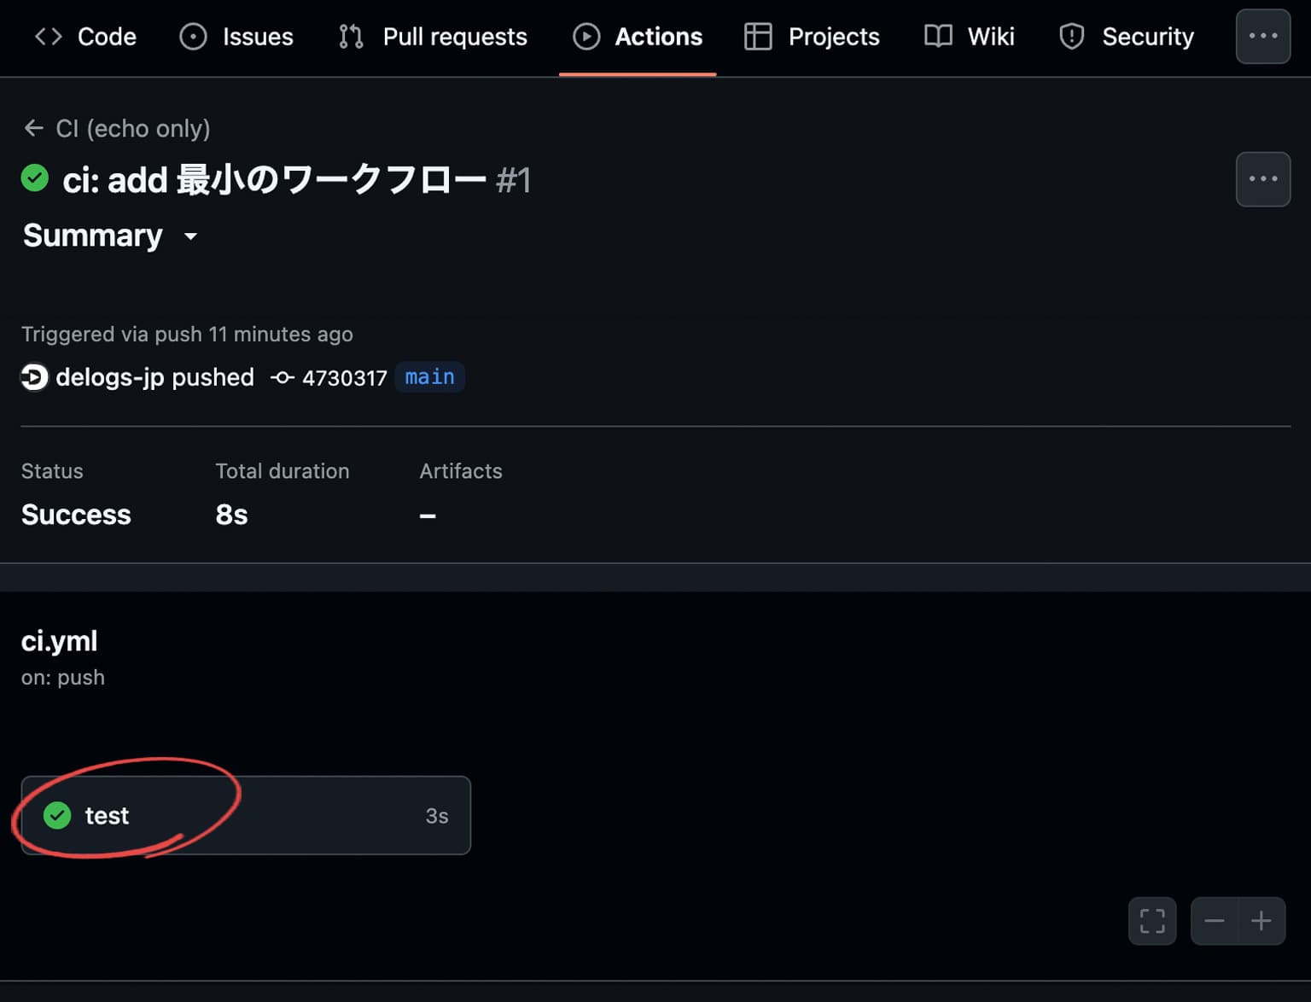
Task: Open commit 4730317
Action: (345, 378)
